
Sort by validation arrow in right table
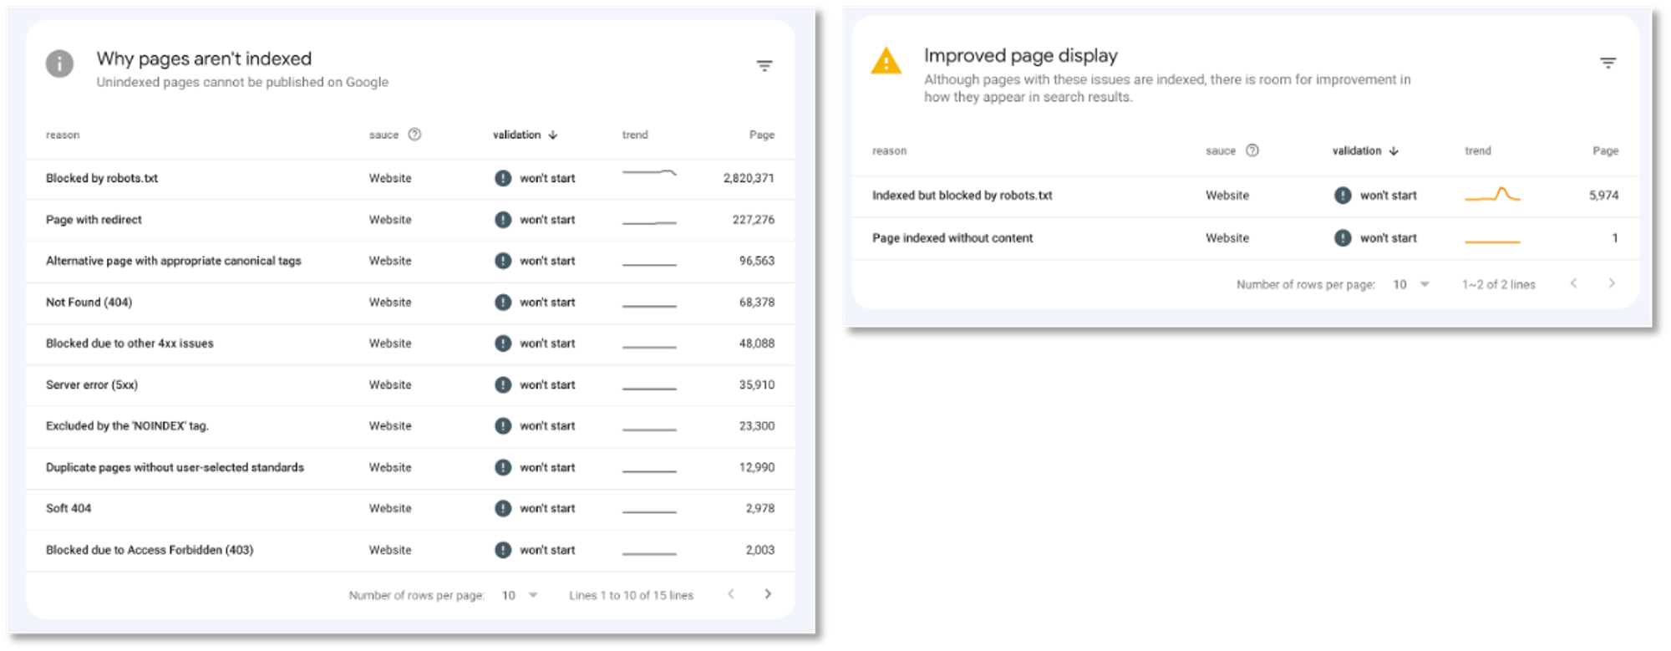click(x=1394, y=151)
